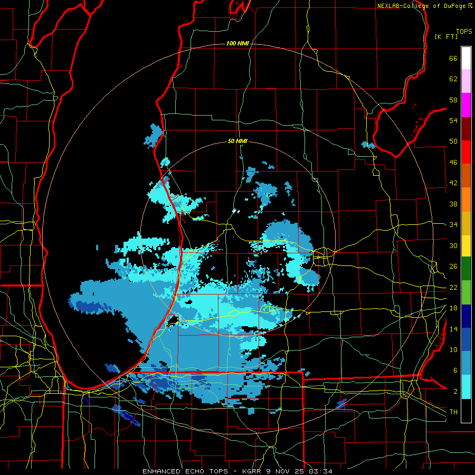Click the "100 NMI" range ring label
The height and width of the screenshot is (475, 475).
237,44
